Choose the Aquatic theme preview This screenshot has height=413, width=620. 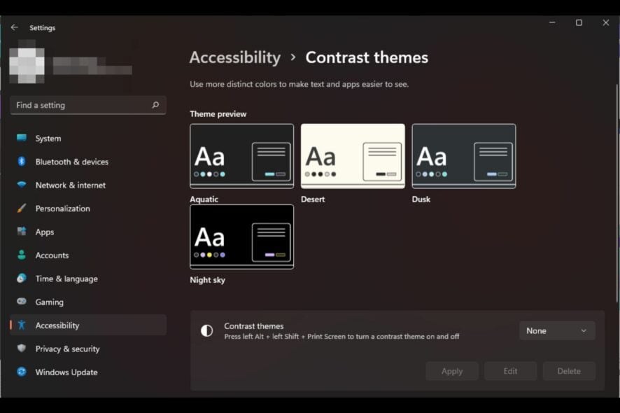(x=241, y=156)
